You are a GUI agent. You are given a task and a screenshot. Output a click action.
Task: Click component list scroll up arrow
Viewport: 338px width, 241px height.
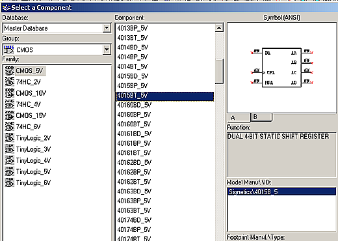219,28
